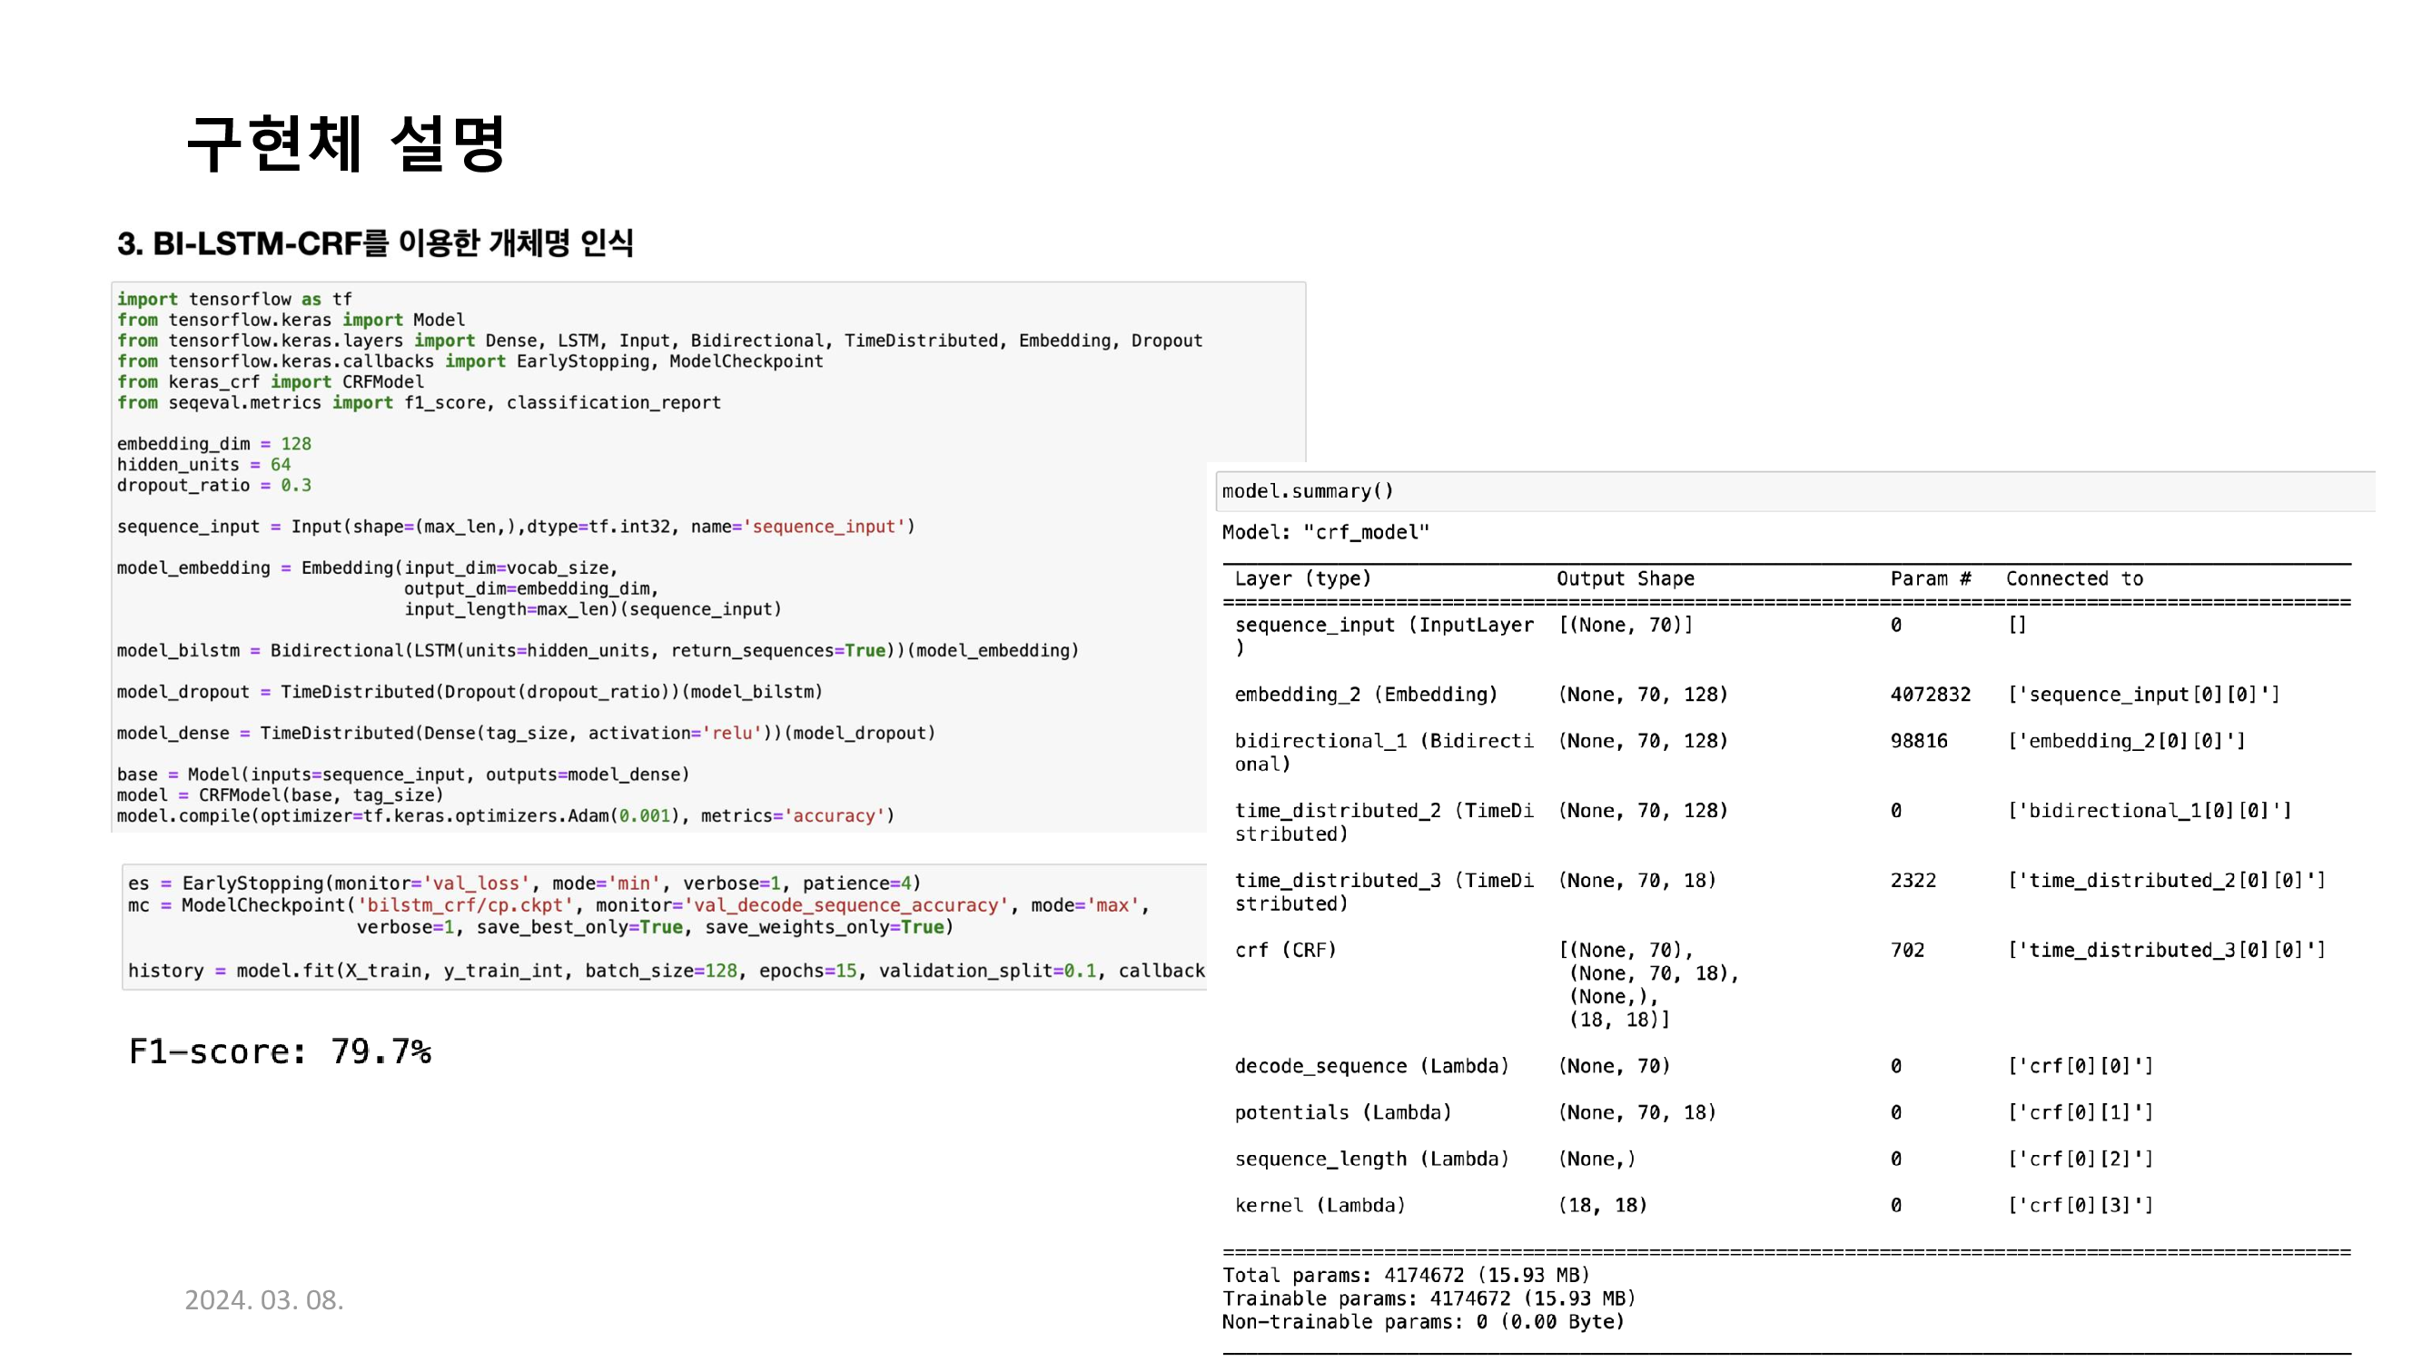This screenshot has height=1362, width=2422.
Task: Click the hidden_units = 64 line
Action: tap(203, 464)
